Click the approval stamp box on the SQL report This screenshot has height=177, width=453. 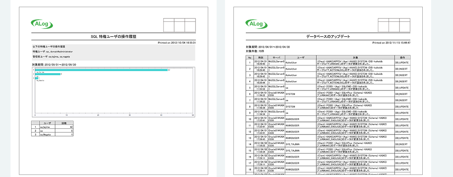pos(180,25)
